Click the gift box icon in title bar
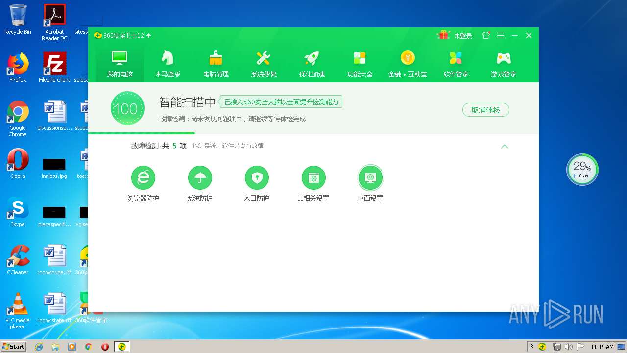Image resolution: width=627 pixels, height=353 pixels. (x=444, y=35)
